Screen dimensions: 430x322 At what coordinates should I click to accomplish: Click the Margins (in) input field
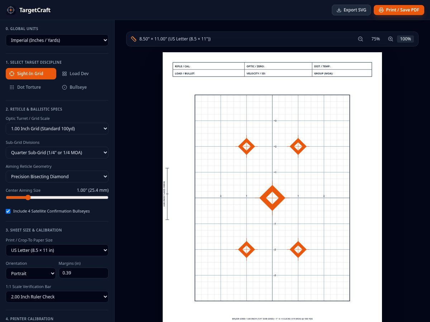point(83,273)
